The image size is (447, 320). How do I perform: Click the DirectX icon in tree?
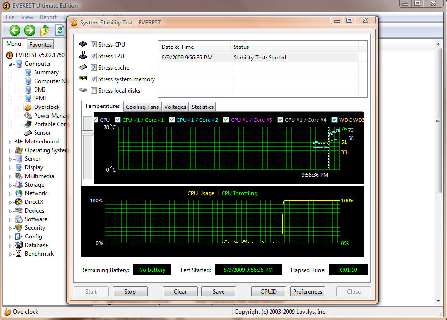pyautogui.click(x=19, y=202)
